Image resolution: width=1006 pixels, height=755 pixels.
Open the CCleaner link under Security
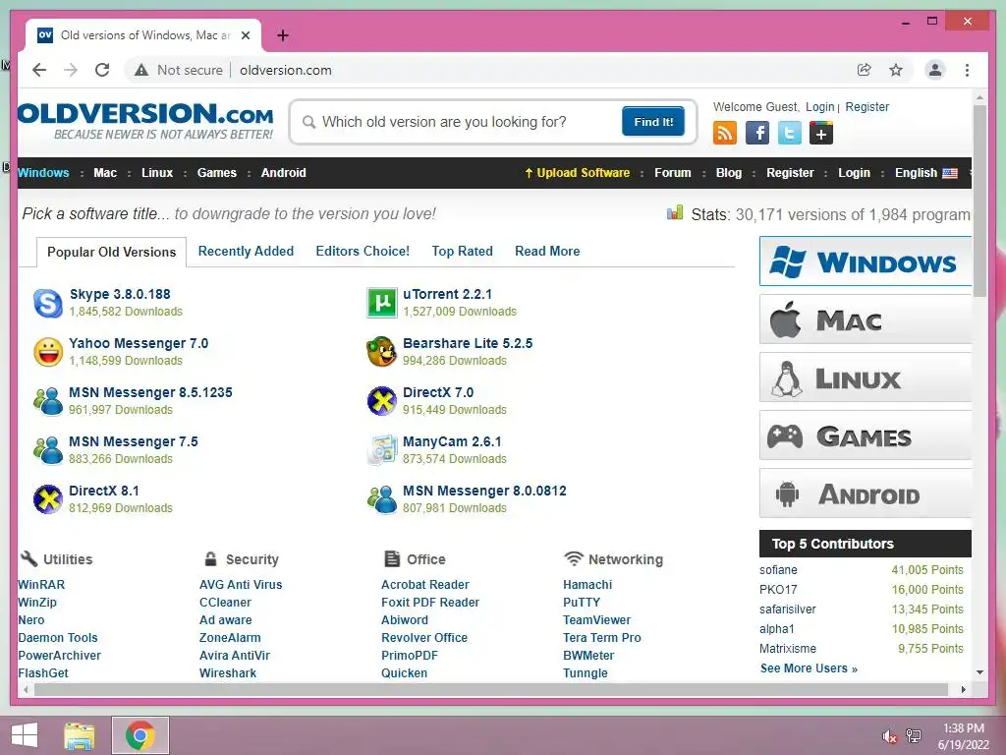tap(225, 603)
